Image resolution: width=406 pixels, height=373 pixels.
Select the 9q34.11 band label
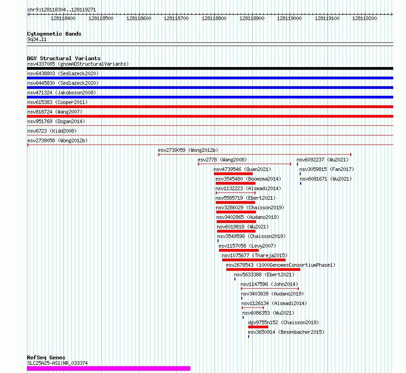[37, 40]
